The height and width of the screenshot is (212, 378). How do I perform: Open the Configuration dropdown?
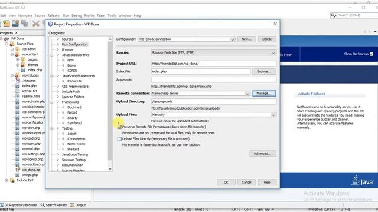pos(232,39)
